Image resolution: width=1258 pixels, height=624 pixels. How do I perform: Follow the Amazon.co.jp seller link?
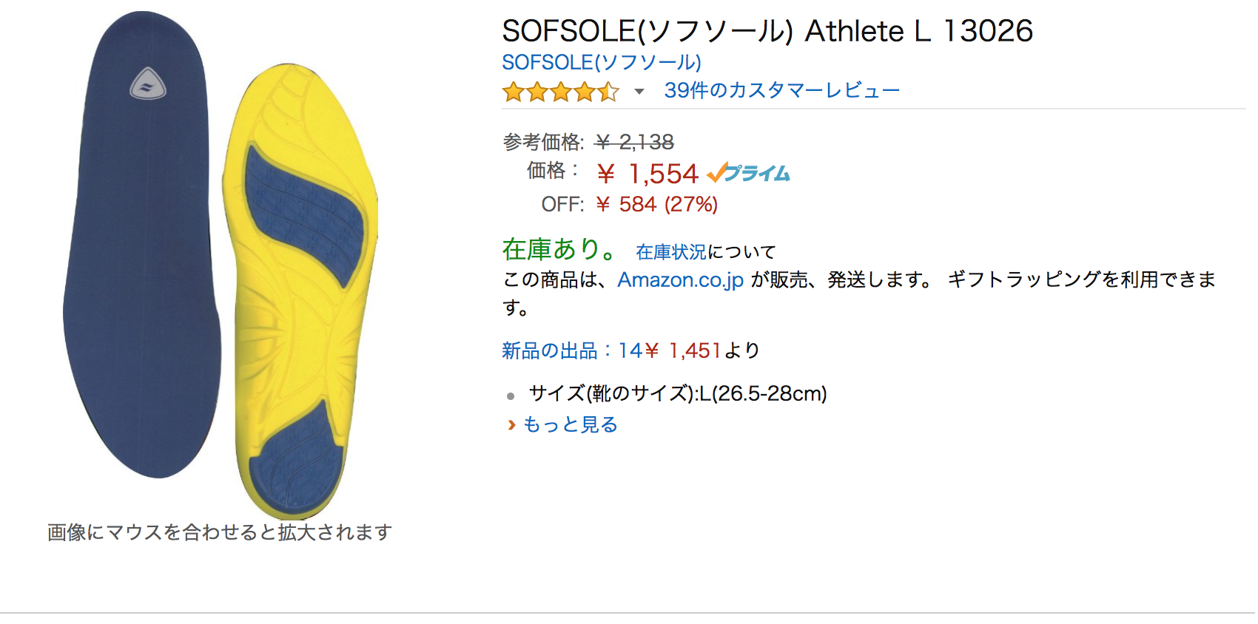(x=680, y=280)
